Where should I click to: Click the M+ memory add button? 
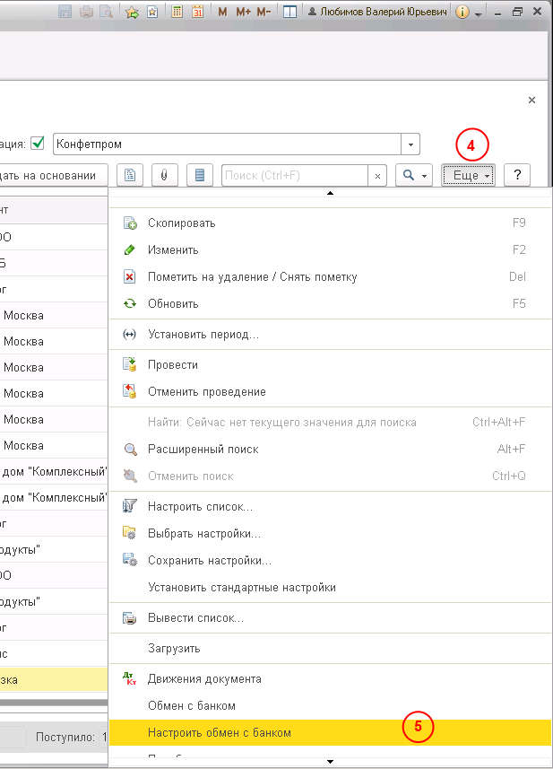point(243,13)
